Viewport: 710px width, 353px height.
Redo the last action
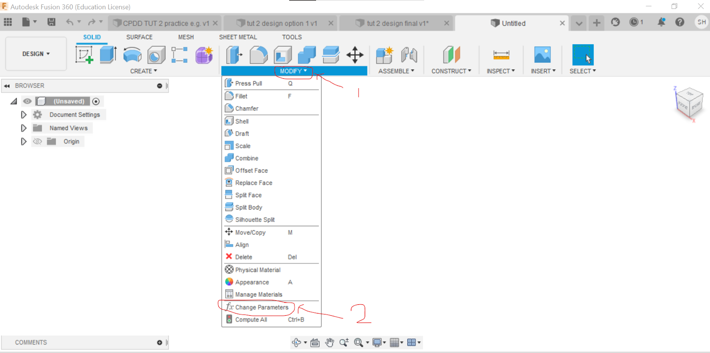[92, 22]
